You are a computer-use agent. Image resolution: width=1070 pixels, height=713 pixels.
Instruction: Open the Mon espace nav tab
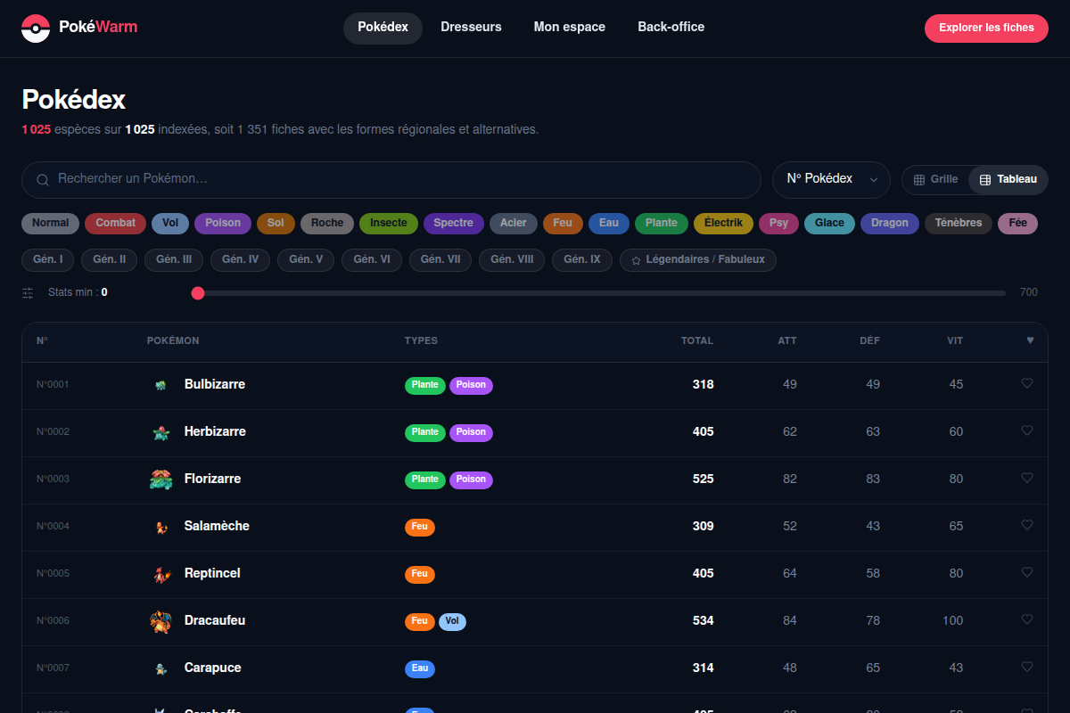click(x=570, y=28)
